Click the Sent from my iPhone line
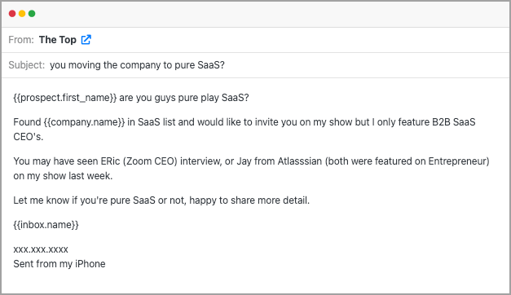 [59, 264]
